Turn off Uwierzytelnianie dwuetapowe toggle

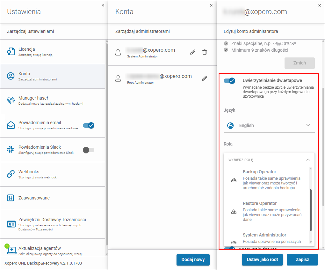pyautogui.click(x=229, y=81)
